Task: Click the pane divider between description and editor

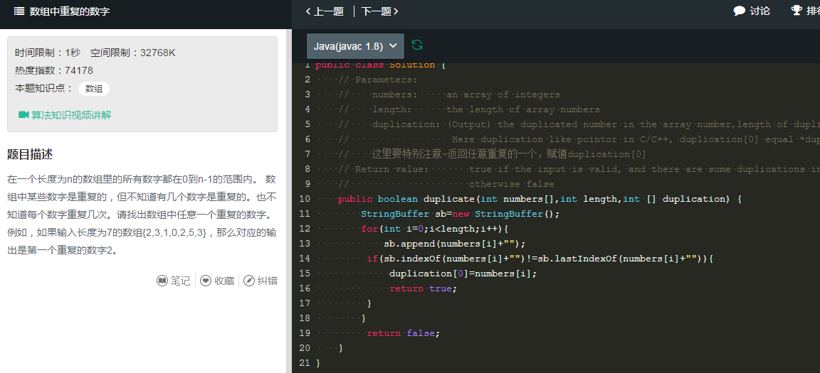Action: 289,201
